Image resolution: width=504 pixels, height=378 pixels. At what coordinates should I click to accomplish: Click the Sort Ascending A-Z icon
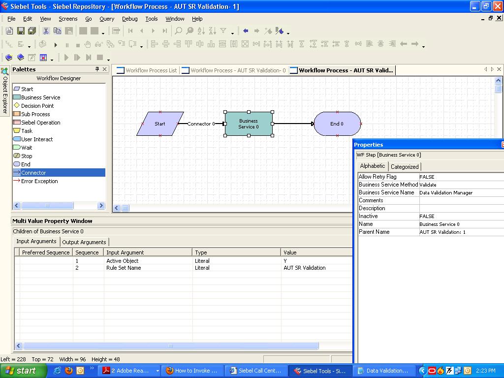coord(201,31)
